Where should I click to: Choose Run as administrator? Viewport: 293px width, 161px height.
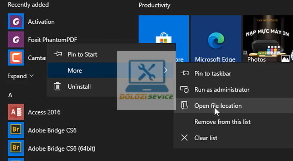(x=222, y=90)
